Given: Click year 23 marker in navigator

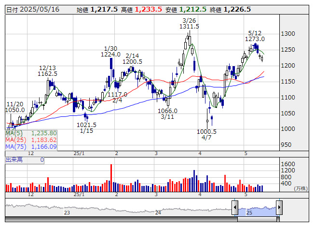Looking at the screenshot, I should pos(67,213).
